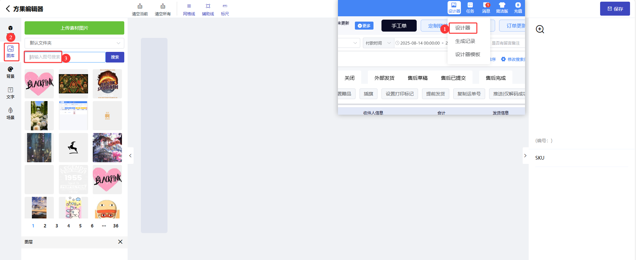The image size is (636, 260).
Task: Select the dark floral pattern thumbnail
Action: [x=73, y=84]
